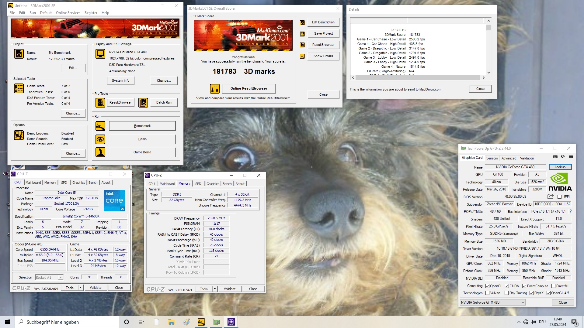The image size is (584, 328).
Task: Open File Explorer from the taskbar
Action: pos(171,322)
